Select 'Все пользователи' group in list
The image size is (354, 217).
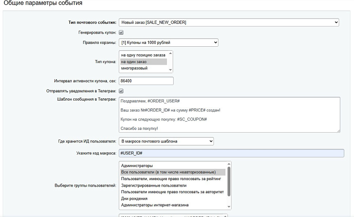click(x=173, y=172)
